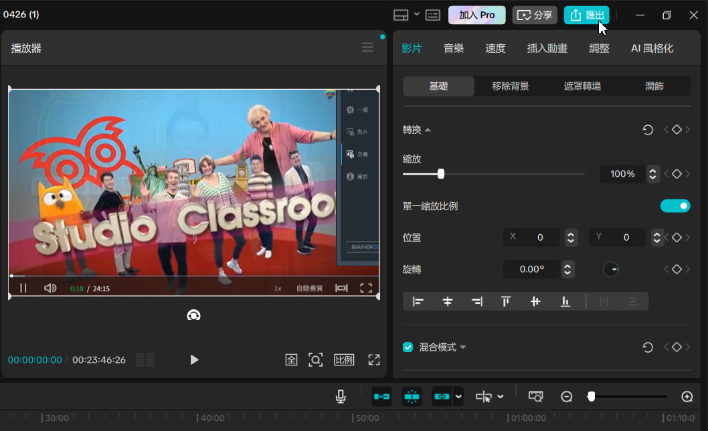Uncheck the 混合模式 checkbox
The height and width of the screenshot is (431, 708).
point(408,347)
